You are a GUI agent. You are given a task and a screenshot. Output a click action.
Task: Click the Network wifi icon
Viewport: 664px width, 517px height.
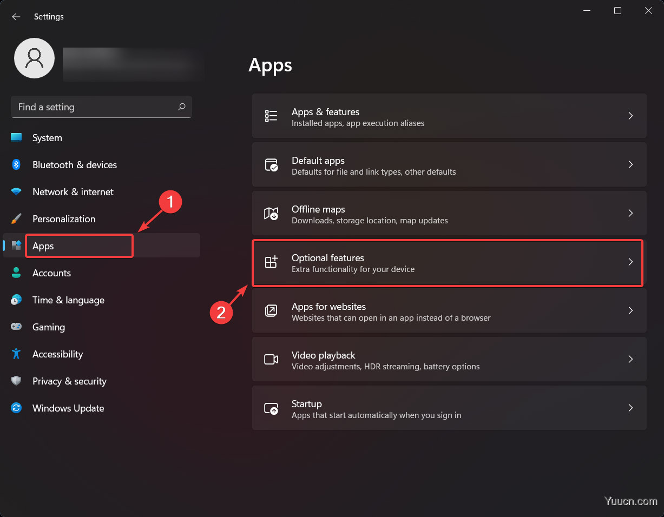16,191
